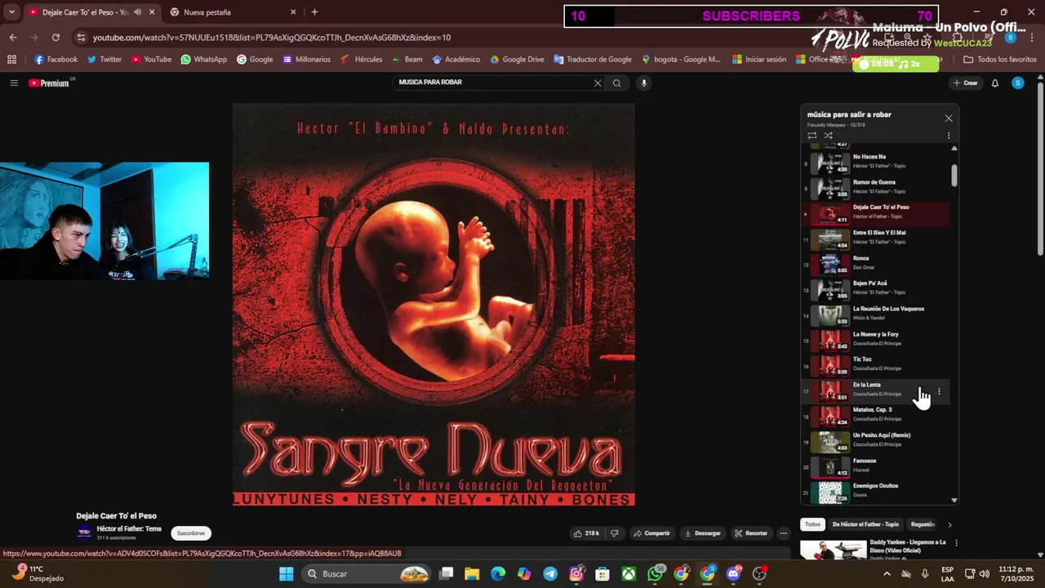Select De Héctor el Father - Topic chip
Image resolution: width=1045 pixels, height=588 pixels.
click(x=865, y=524)
